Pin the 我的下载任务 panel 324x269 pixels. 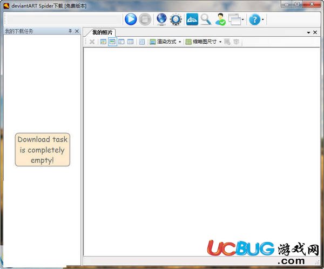pos(70,31)
